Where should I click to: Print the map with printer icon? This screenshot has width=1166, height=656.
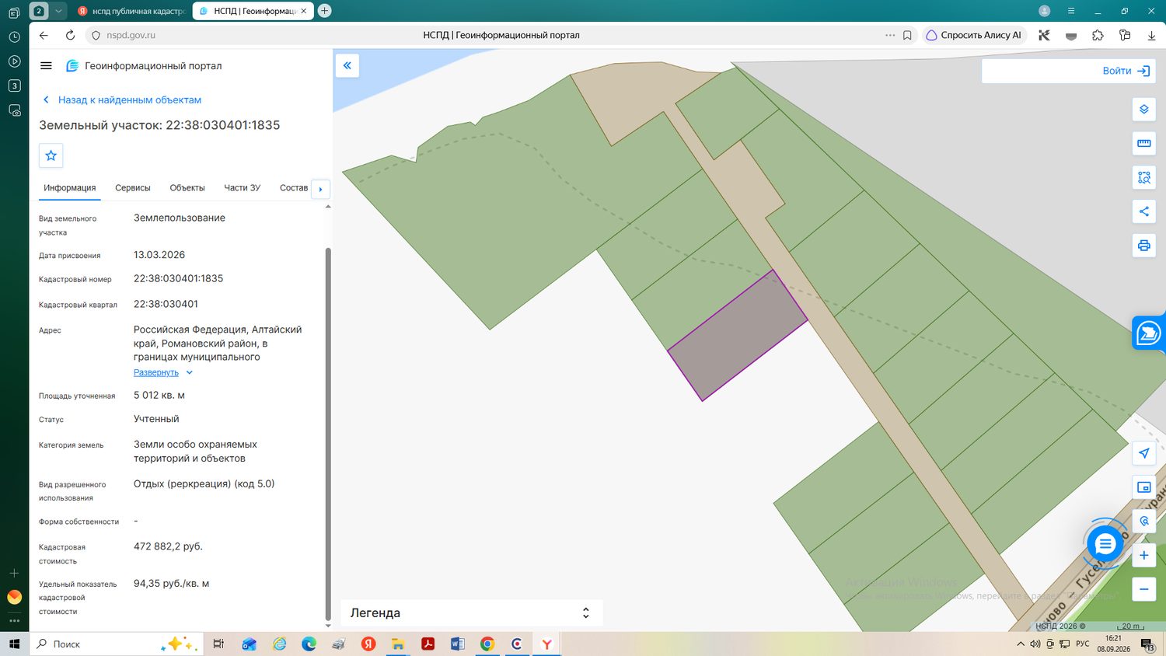point(1143,246)
